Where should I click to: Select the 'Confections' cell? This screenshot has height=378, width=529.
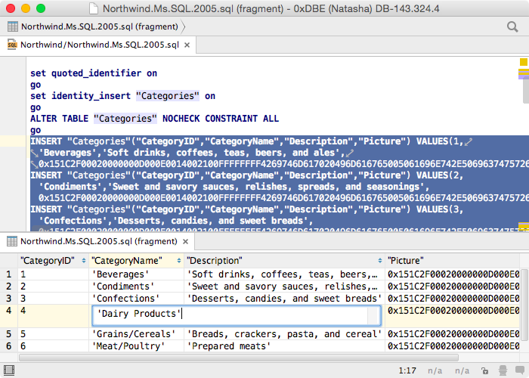[136, 299]
